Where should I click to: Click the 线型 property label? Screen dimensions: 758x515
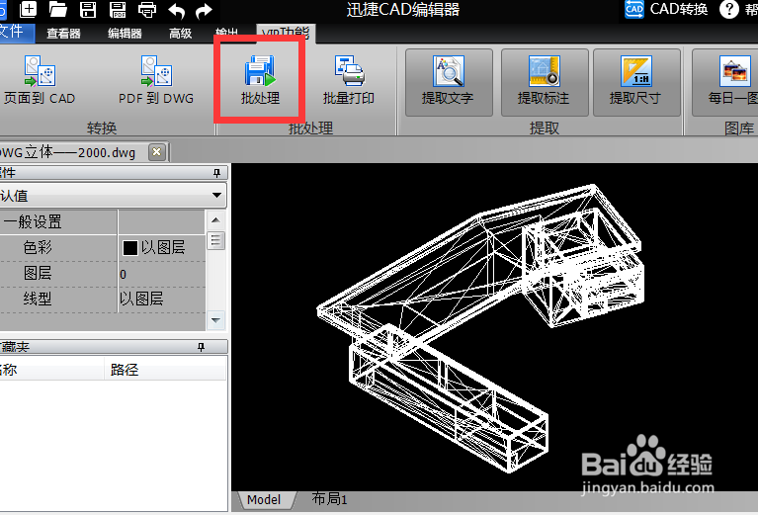(x=38, y=299)
